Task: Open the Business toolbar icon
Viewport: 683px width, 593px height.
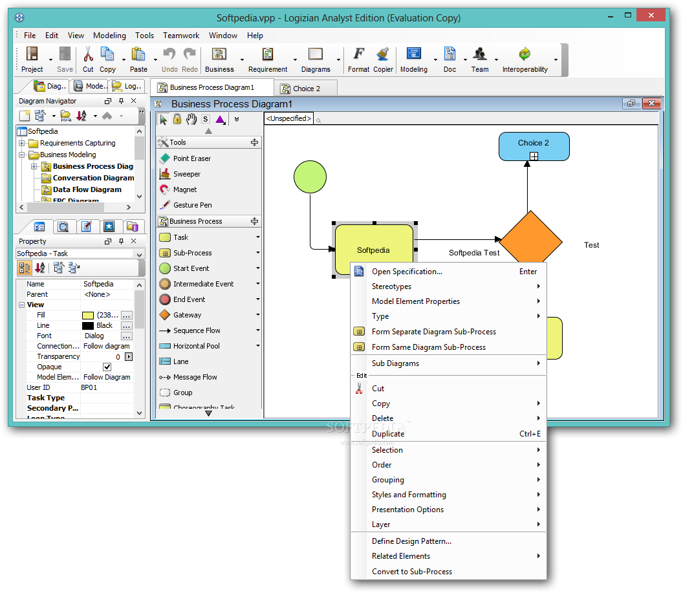Action: tap(219, 54)
